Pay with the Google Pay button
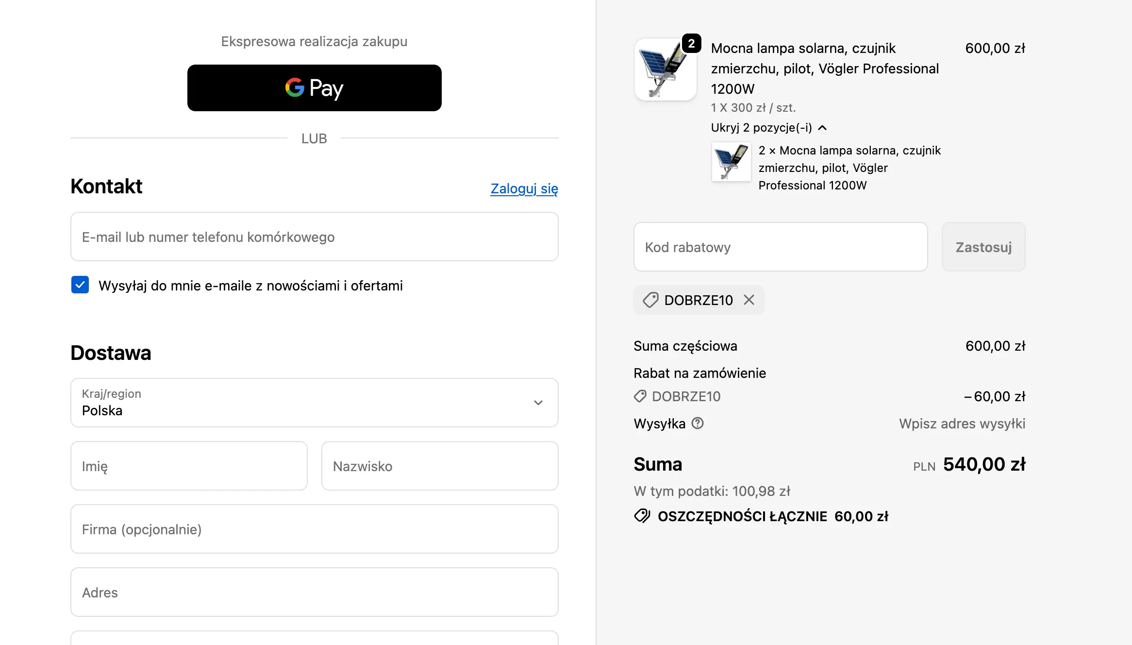Viewport: 1132px width, 645px height. (x=314, y=88)
